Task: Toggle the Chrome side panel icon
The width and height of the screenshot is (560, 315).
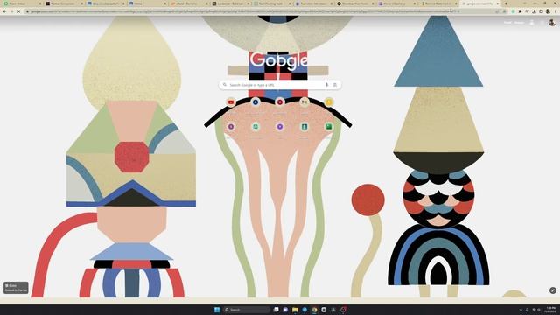Action: pyautogui.click(x=541, y=11)
